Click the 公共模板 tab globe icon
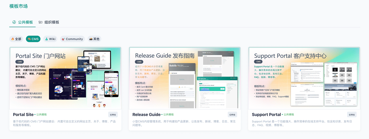Screen dimensions: 369x139 (14, 22)
